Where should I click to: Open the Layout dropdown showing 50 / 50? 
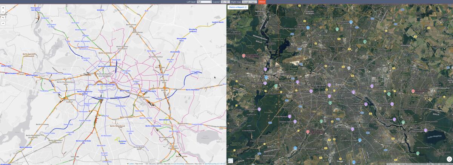click(225, 2)
